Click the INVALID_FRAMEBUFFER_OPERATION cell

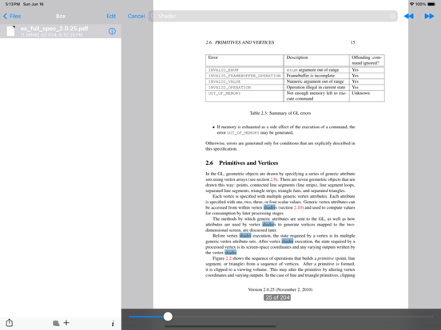pos(244,76)
